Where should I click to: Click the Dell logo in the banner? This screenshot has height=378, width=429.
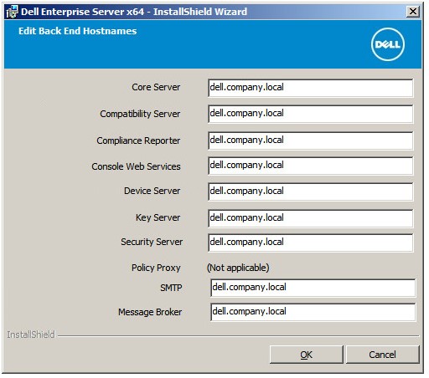388,44
